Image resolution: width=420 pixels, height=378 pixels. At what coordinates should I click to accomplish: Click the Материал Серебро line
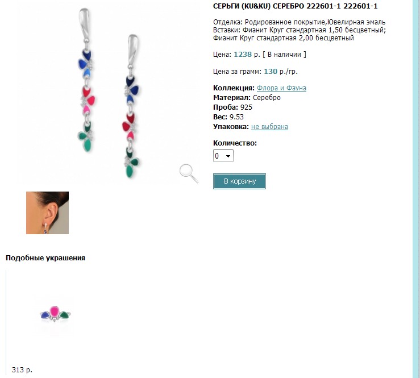247,98
